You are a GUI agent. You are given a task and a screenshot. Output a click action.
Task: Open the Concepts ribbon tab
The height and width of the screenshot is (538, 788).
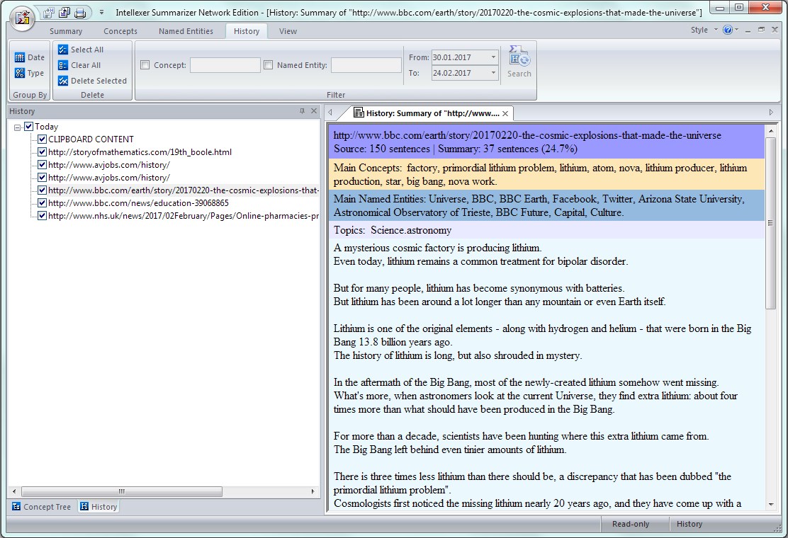pos(120,31)
